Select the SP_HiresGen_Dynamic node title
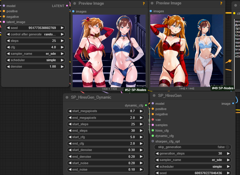 pyautogui.click(x=91, y=97)
